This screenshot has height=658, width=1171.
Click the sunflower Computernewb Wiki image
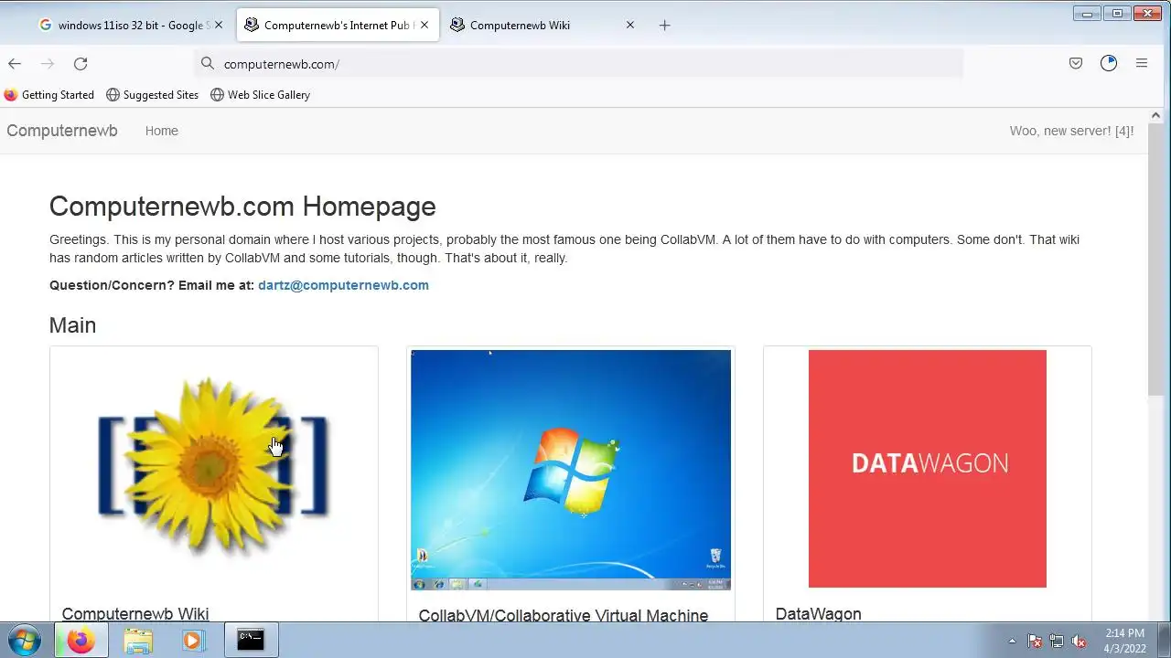tap(213, 466)
